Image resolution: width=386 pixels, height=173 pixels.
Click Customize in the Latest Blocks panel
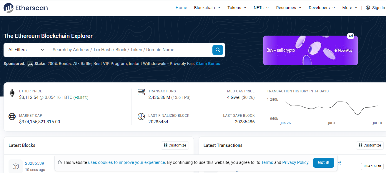pyautogui.click(x=175, y=145)
